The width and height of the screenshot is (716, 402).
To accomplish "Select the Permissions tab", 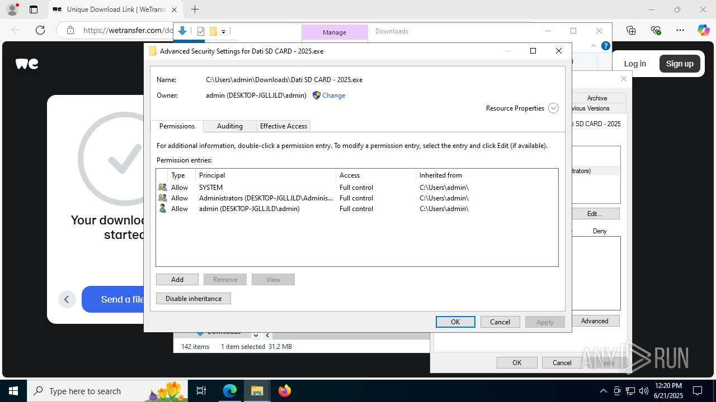I will (177, 126).
